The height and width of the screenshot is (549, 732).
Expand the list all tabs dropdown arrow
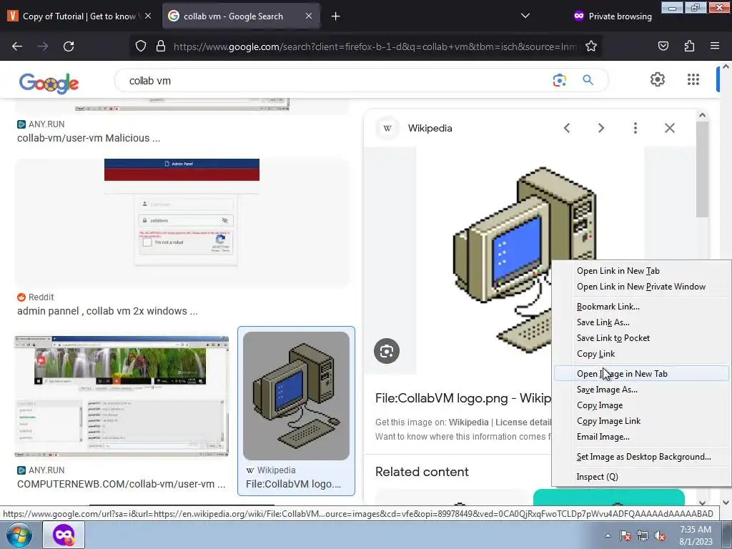click(525, 16)
